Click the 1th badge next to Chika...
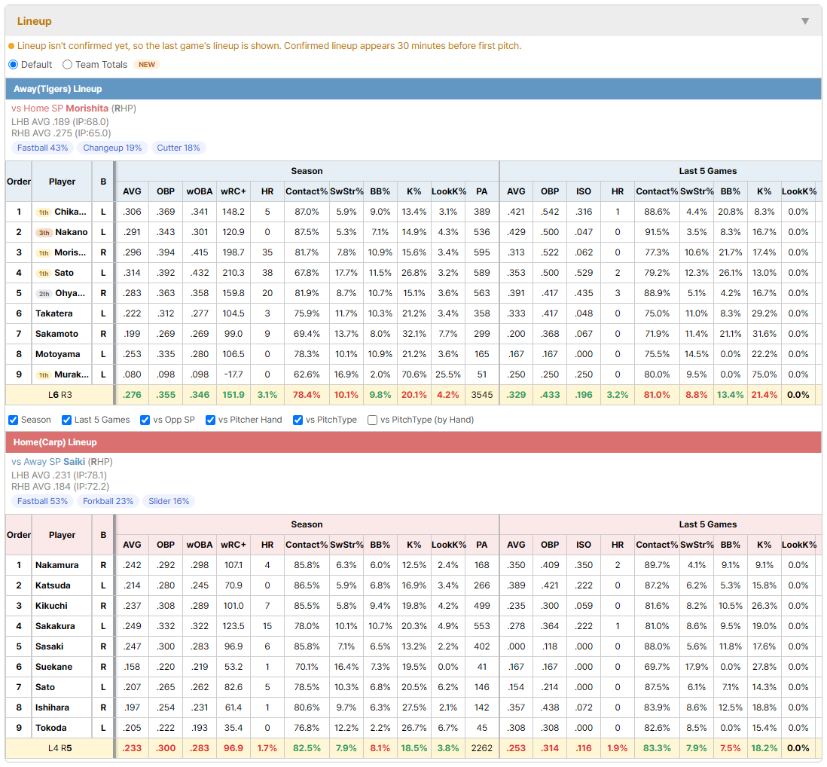Screen dimensions: 827x767 [x=43, y=212]
